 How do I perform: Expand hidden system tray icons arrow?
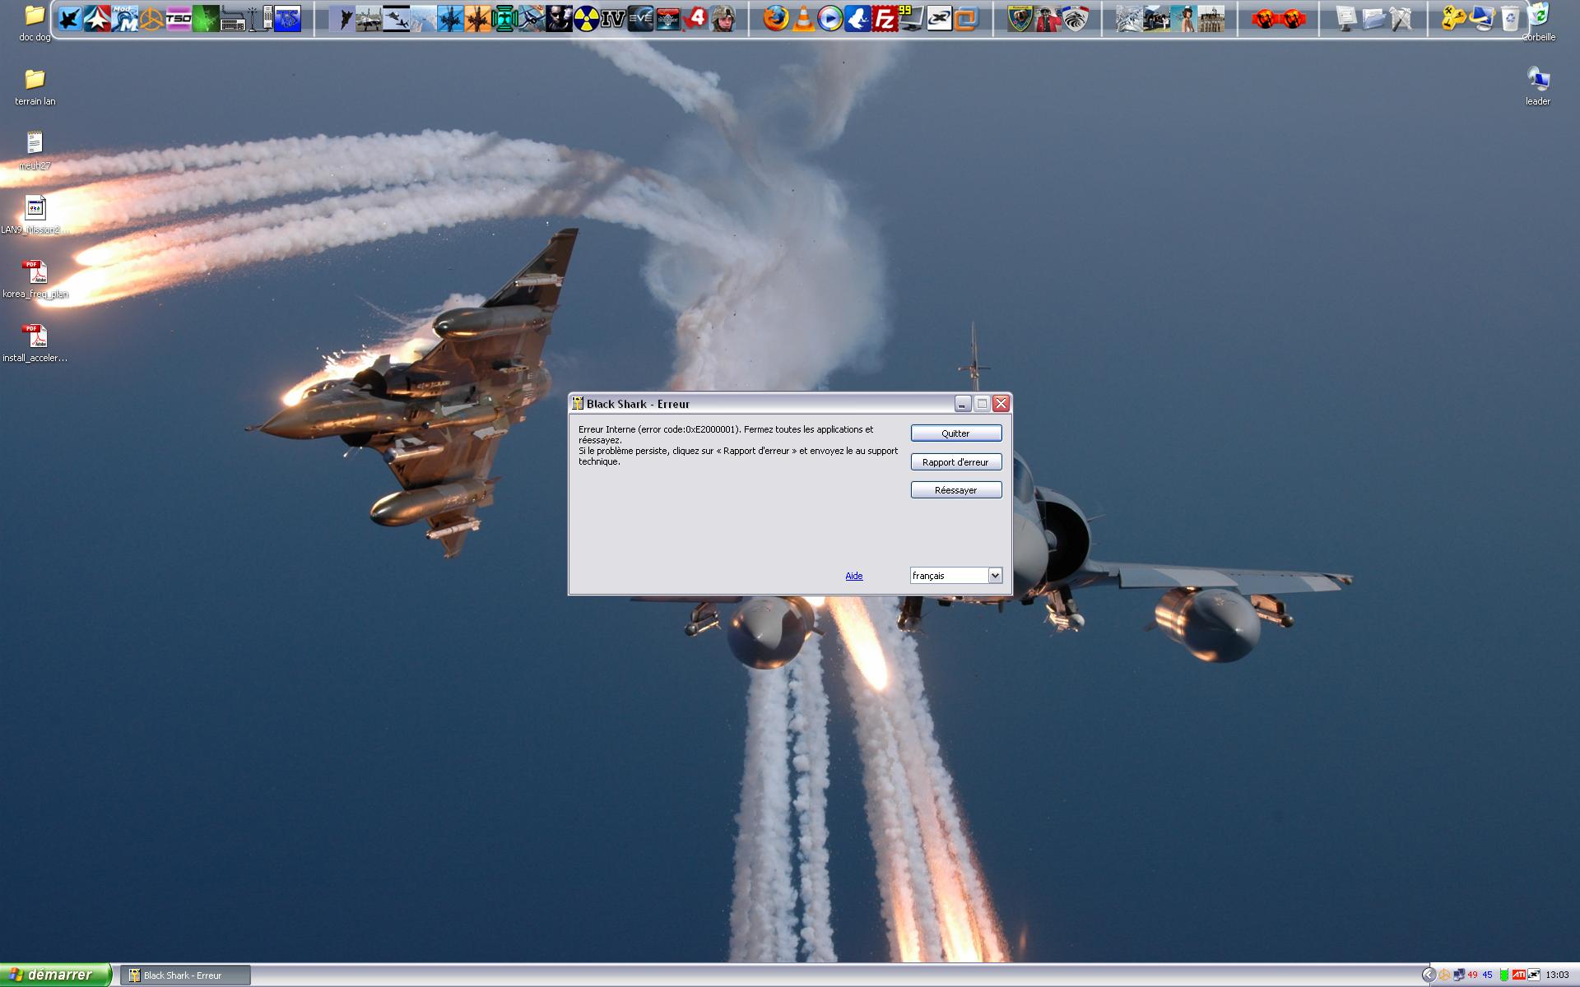click(1429, 975)
